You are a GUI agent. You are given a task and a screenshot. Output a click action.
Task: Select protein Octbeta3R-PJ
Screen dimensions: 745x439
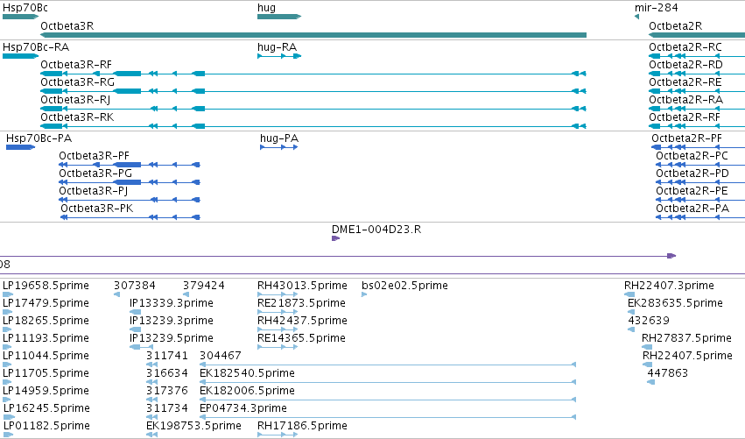(x=93, y=191)
